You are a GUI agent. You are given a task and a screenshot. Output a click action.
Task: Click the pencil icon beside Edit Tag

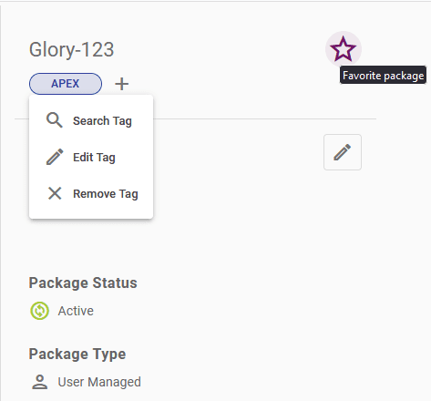point(55,157)
